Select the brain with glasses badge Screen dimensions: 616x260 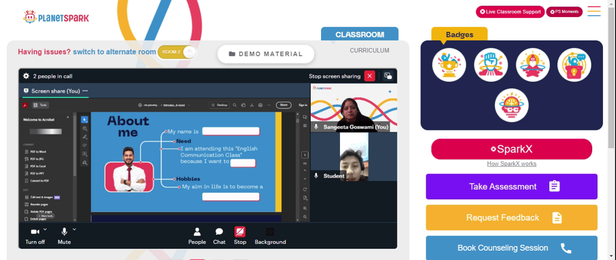(x=511, y=105)
